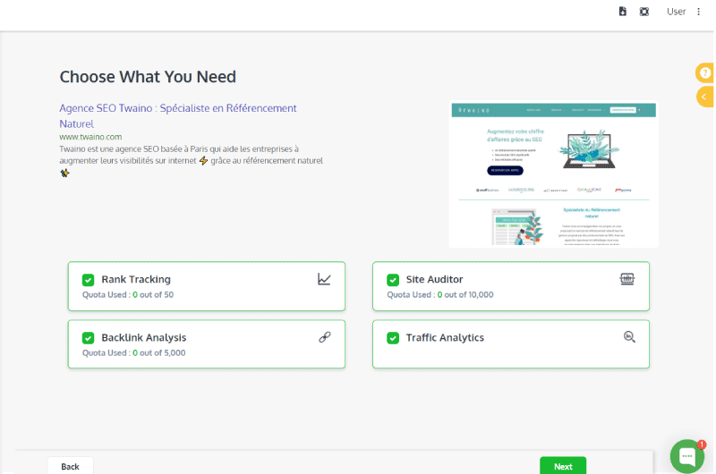The width and height of the screenshot is (716, 474).
Task: Click the www.twaino.com URL
Action: click(x=90, y=137)
